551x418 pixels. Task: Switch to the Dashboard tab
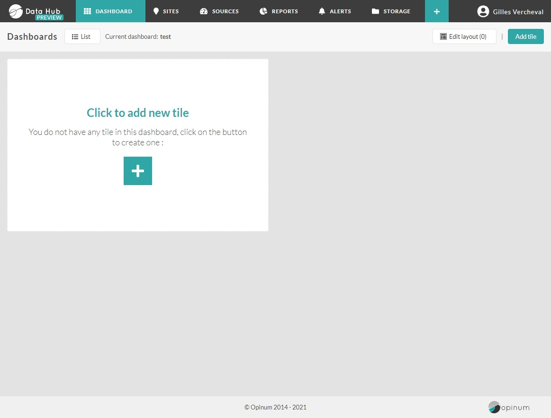pos(110,11)
